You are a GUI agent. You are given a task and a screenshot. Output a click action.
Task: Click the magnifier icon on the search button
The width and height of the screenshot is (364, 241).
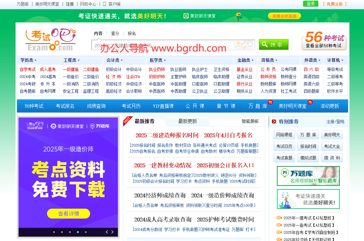[264, 44]
